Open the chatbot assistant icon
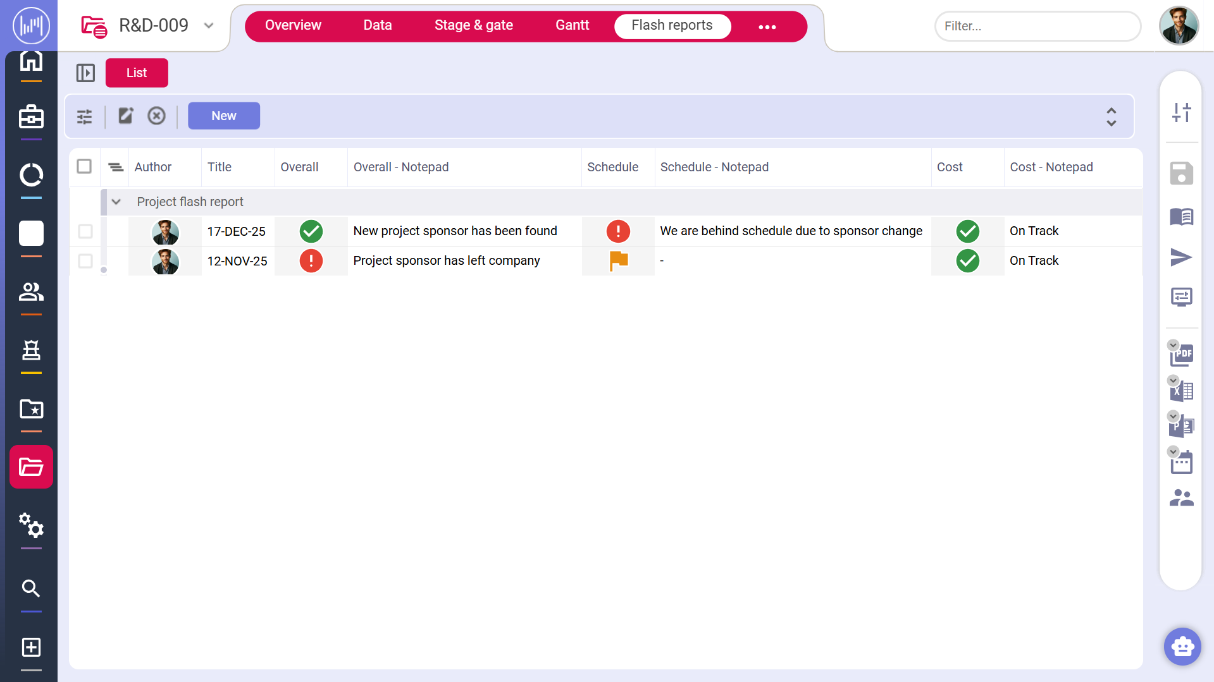 [1182, 646]
